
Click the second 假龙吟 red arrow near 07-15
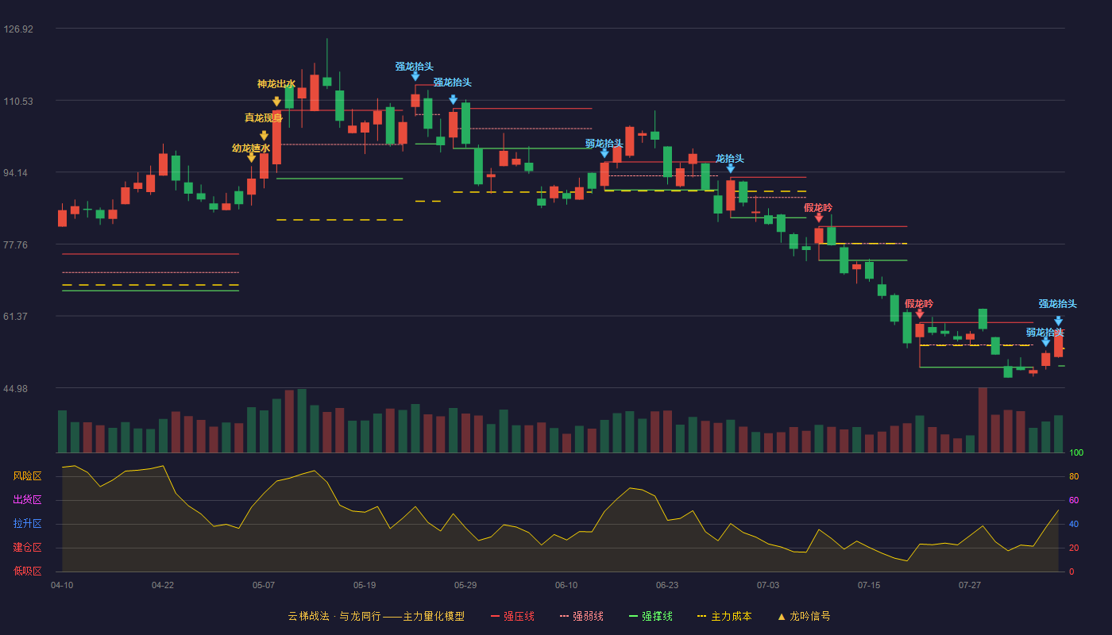[920, 314]
